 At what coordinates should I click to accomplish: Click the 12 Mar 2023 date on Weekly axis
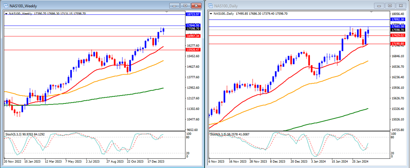53,161
